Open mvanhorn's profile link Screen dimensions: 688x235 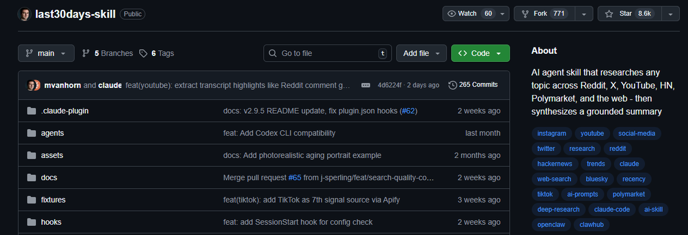pos(62,85)
